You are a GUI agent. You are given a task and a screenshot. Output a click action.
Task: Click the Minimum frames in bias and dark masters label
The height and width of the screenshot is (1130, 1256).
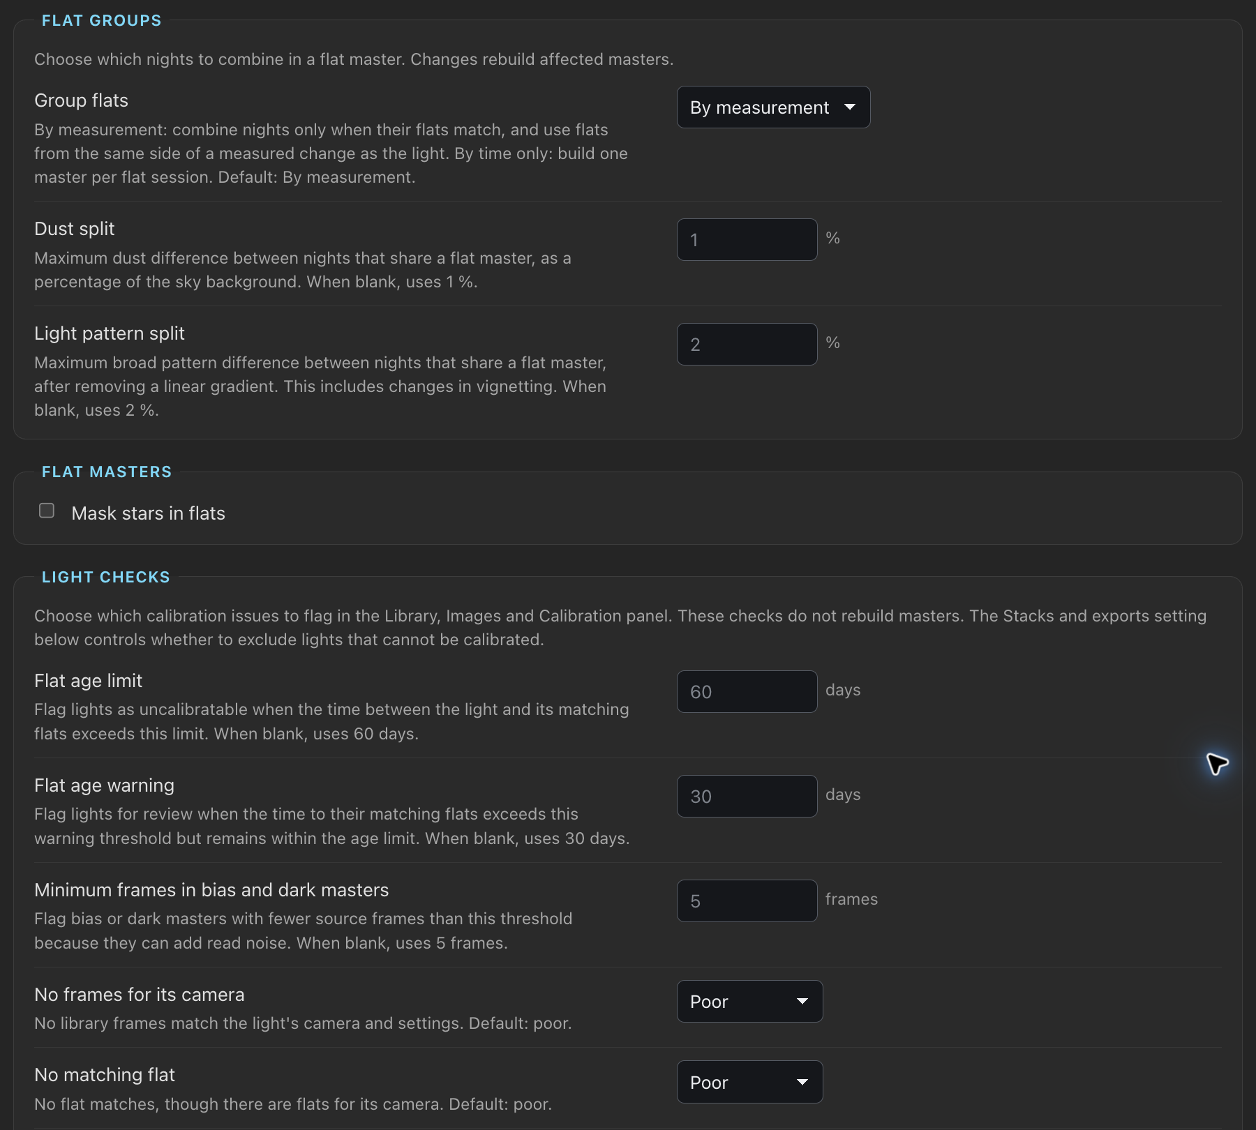(212, 890)
